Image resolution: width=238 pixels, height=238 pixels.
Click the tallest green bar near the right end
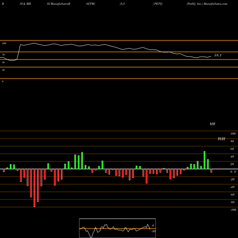[205, 160]
